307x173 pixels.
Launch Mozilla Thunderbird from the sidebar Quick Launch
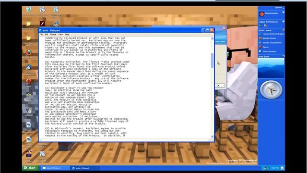270,43
